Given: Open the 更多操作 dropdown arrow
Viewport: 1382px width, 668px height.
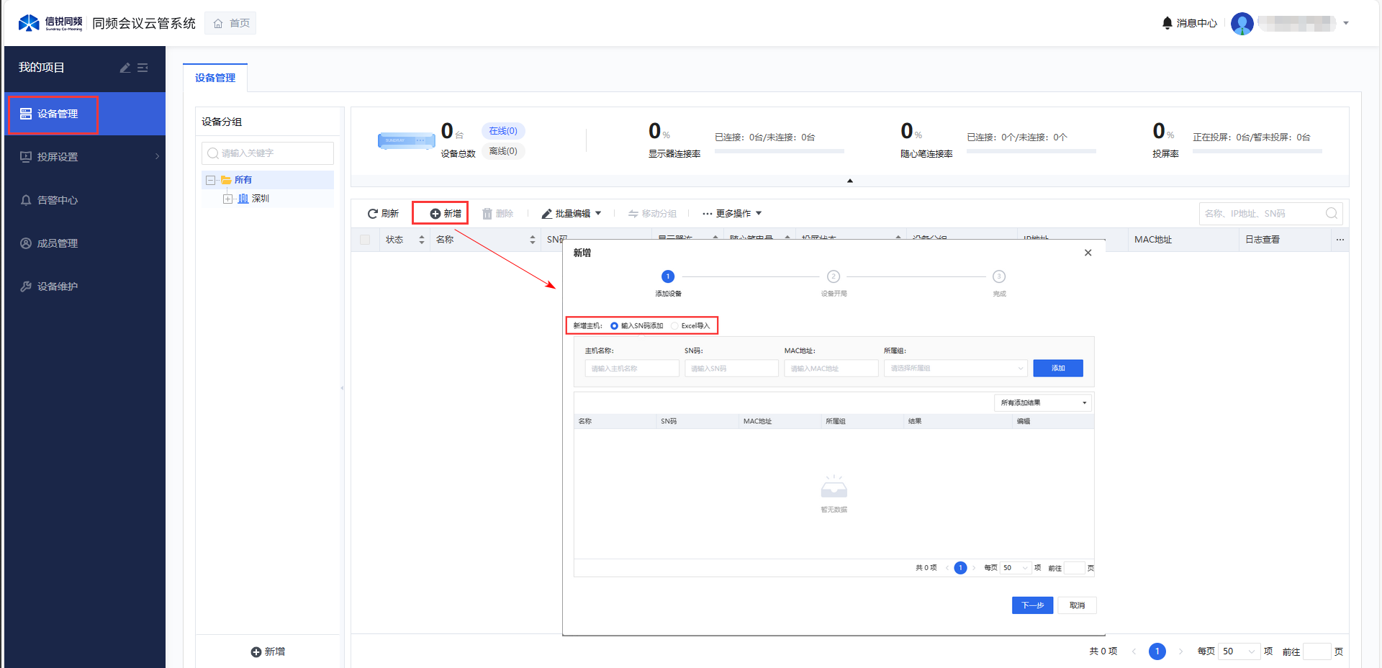Looking at the screenshot, I should coord(759,214).
